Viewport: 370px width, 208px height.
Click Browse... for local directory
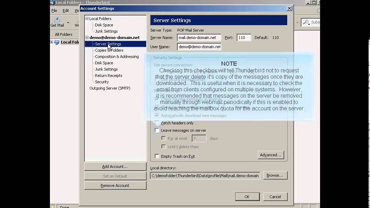click(275, 175)
